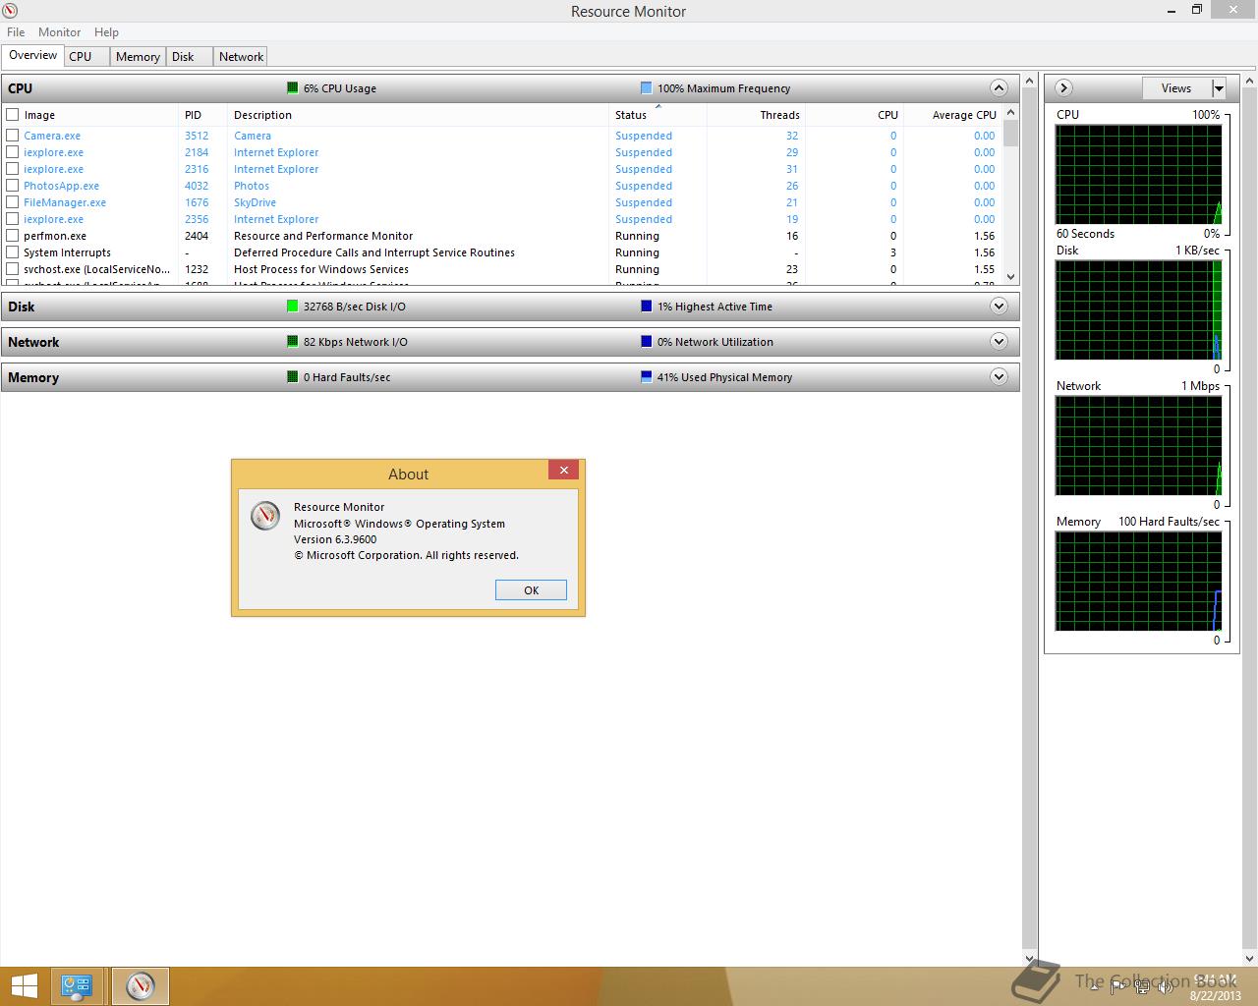Open the Control Panel taskbar icon
1258x1006 pixels.
(77, 986)
